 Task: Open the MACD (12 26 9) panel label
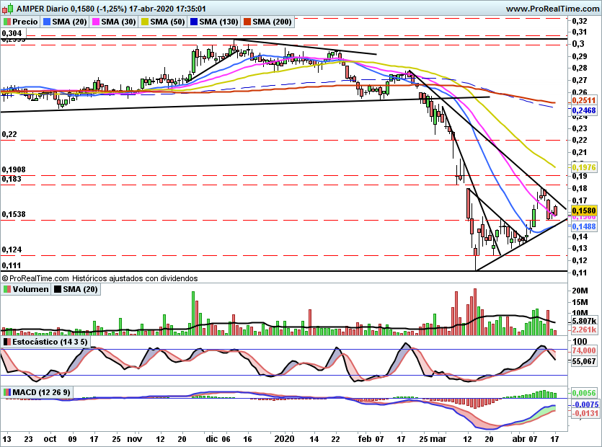coord(42,392)
